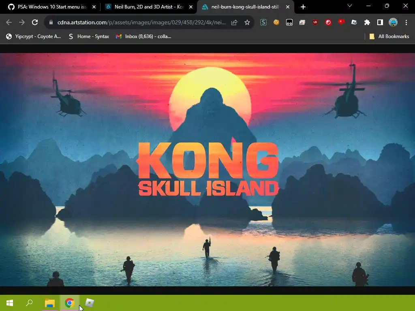
Task: Open the two-eyes square extension icon
Action: (289, 23)
